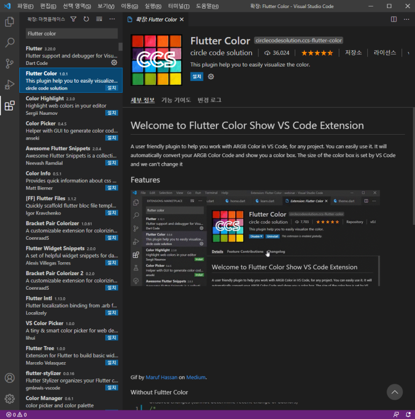
Task: Click the Flutter Color CCS logo
Action: (x=156, y=60)
